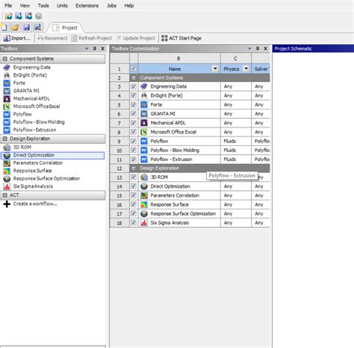Screen dimensions: 354x348
Task: Pin the Toolbox Customization panel
Action: click(x=258, y=48)
